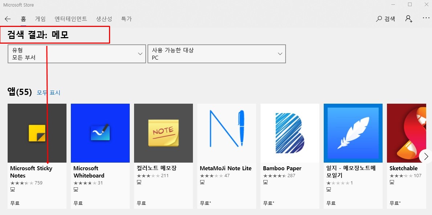Click the 컬러노트 211 star rating
Screen dimensions: 432x215
pos(153,176)
